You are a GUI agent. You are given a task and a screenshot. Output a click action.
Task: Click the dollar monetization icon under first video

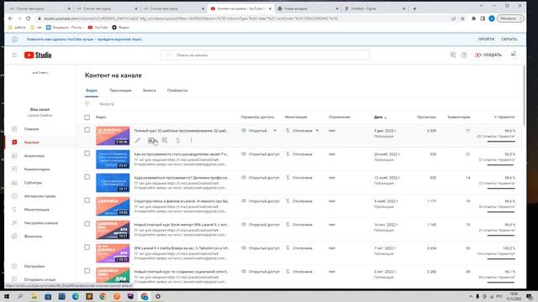click(177, 140)
